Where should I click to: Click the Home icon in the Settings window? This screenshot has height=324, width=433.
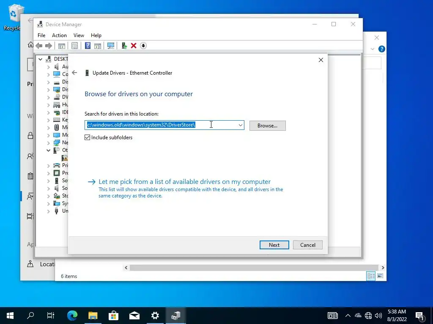30,45
